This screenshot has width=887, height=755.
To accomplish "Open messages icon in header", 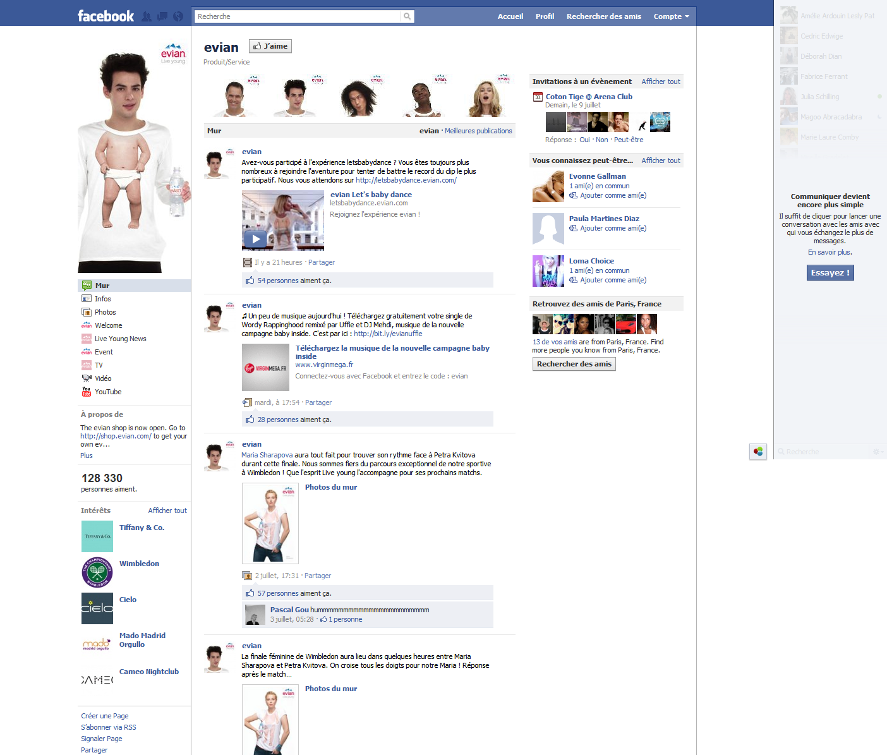I will pyautogui.click(x=162, y=16).
